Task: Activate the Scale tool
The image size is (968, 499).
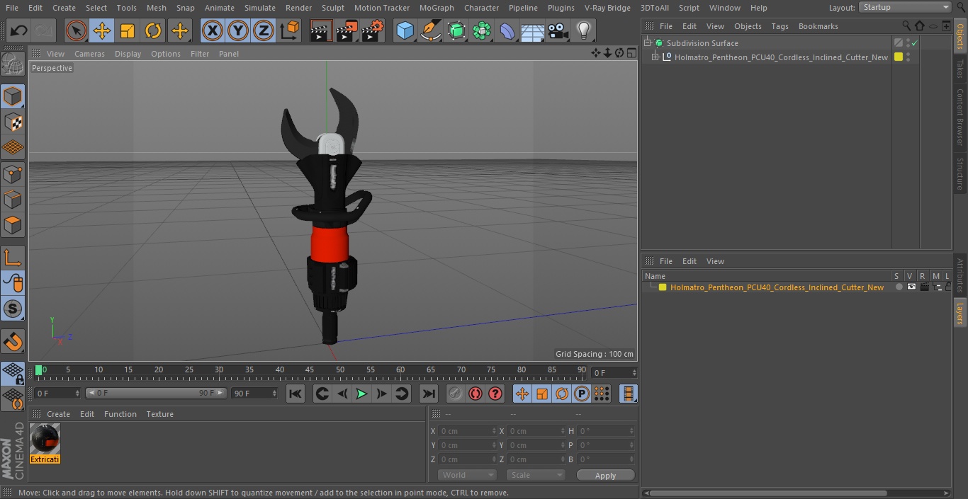Action: 128,30
